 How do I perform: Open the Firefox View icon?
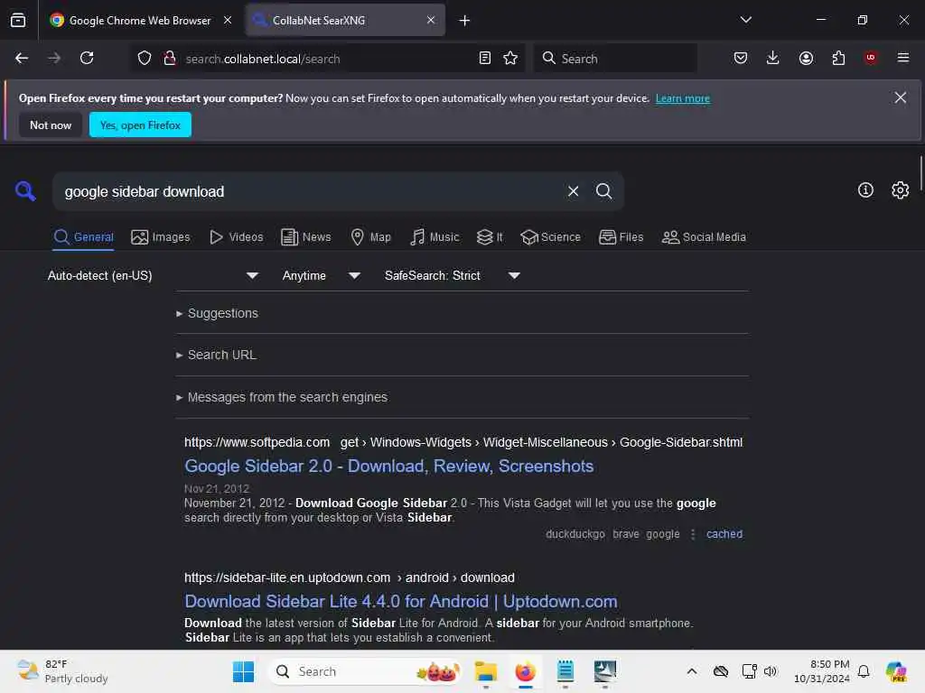(18, 20)
